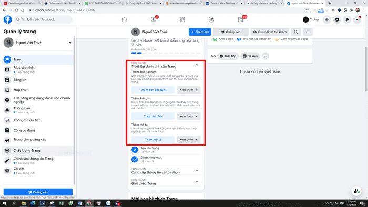Open Pages feed icon with badge
The width and height of the screenshot is (368, 207).
[x=241, y=19]
